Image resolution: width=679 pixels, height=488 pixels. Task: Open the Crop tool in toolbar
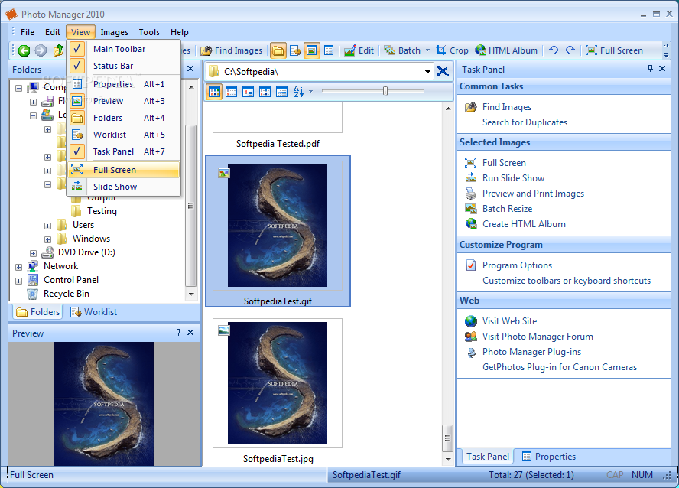[x=452, y=50]
